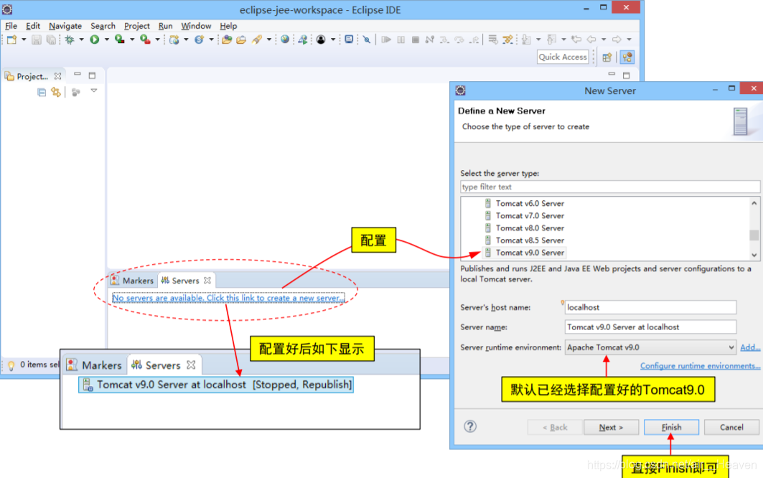Open the Project Explorer View Menu triangle
The image size is (763, 478).
94,91
